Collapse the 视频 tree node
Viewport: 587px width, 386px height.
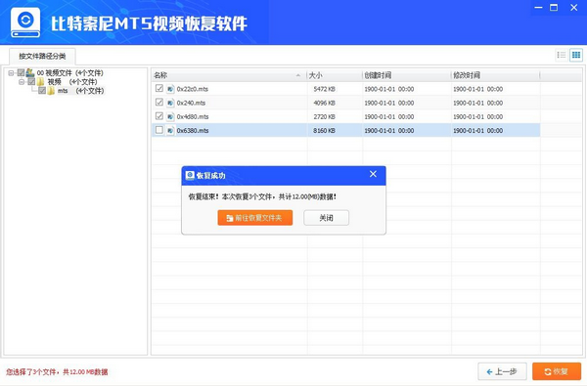22,82
